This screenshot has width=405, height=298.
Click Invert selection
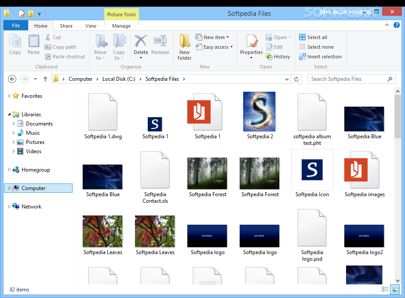pyautogui.click(x=320, y=57)
